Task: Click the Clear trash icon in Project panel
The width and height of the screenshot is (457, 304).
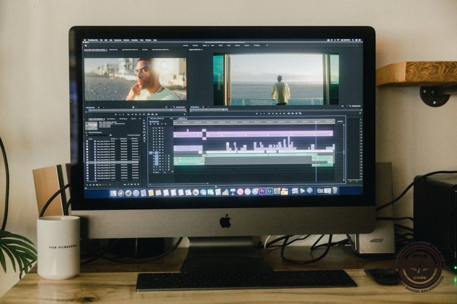Action: tap(138, 184)
